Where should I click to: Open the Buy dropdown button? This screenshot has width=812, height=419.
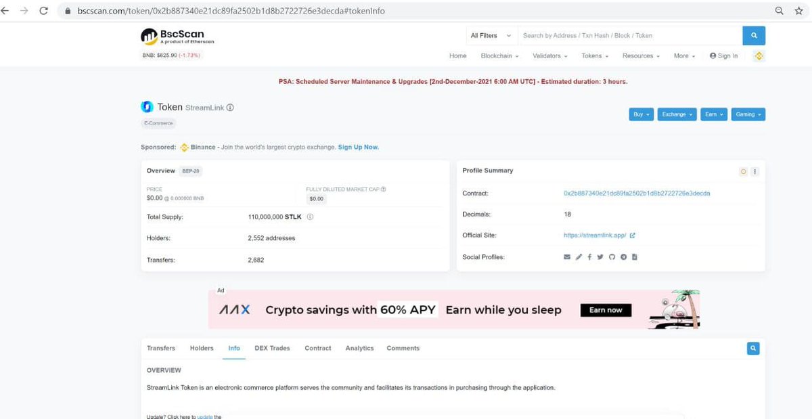(641, 114)
